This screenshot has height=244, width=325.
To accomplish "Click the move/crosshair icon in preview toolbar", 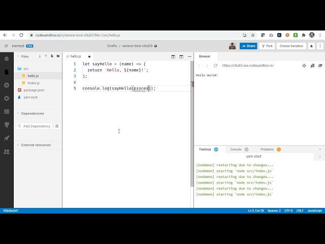I will click(x=304, y=66).
